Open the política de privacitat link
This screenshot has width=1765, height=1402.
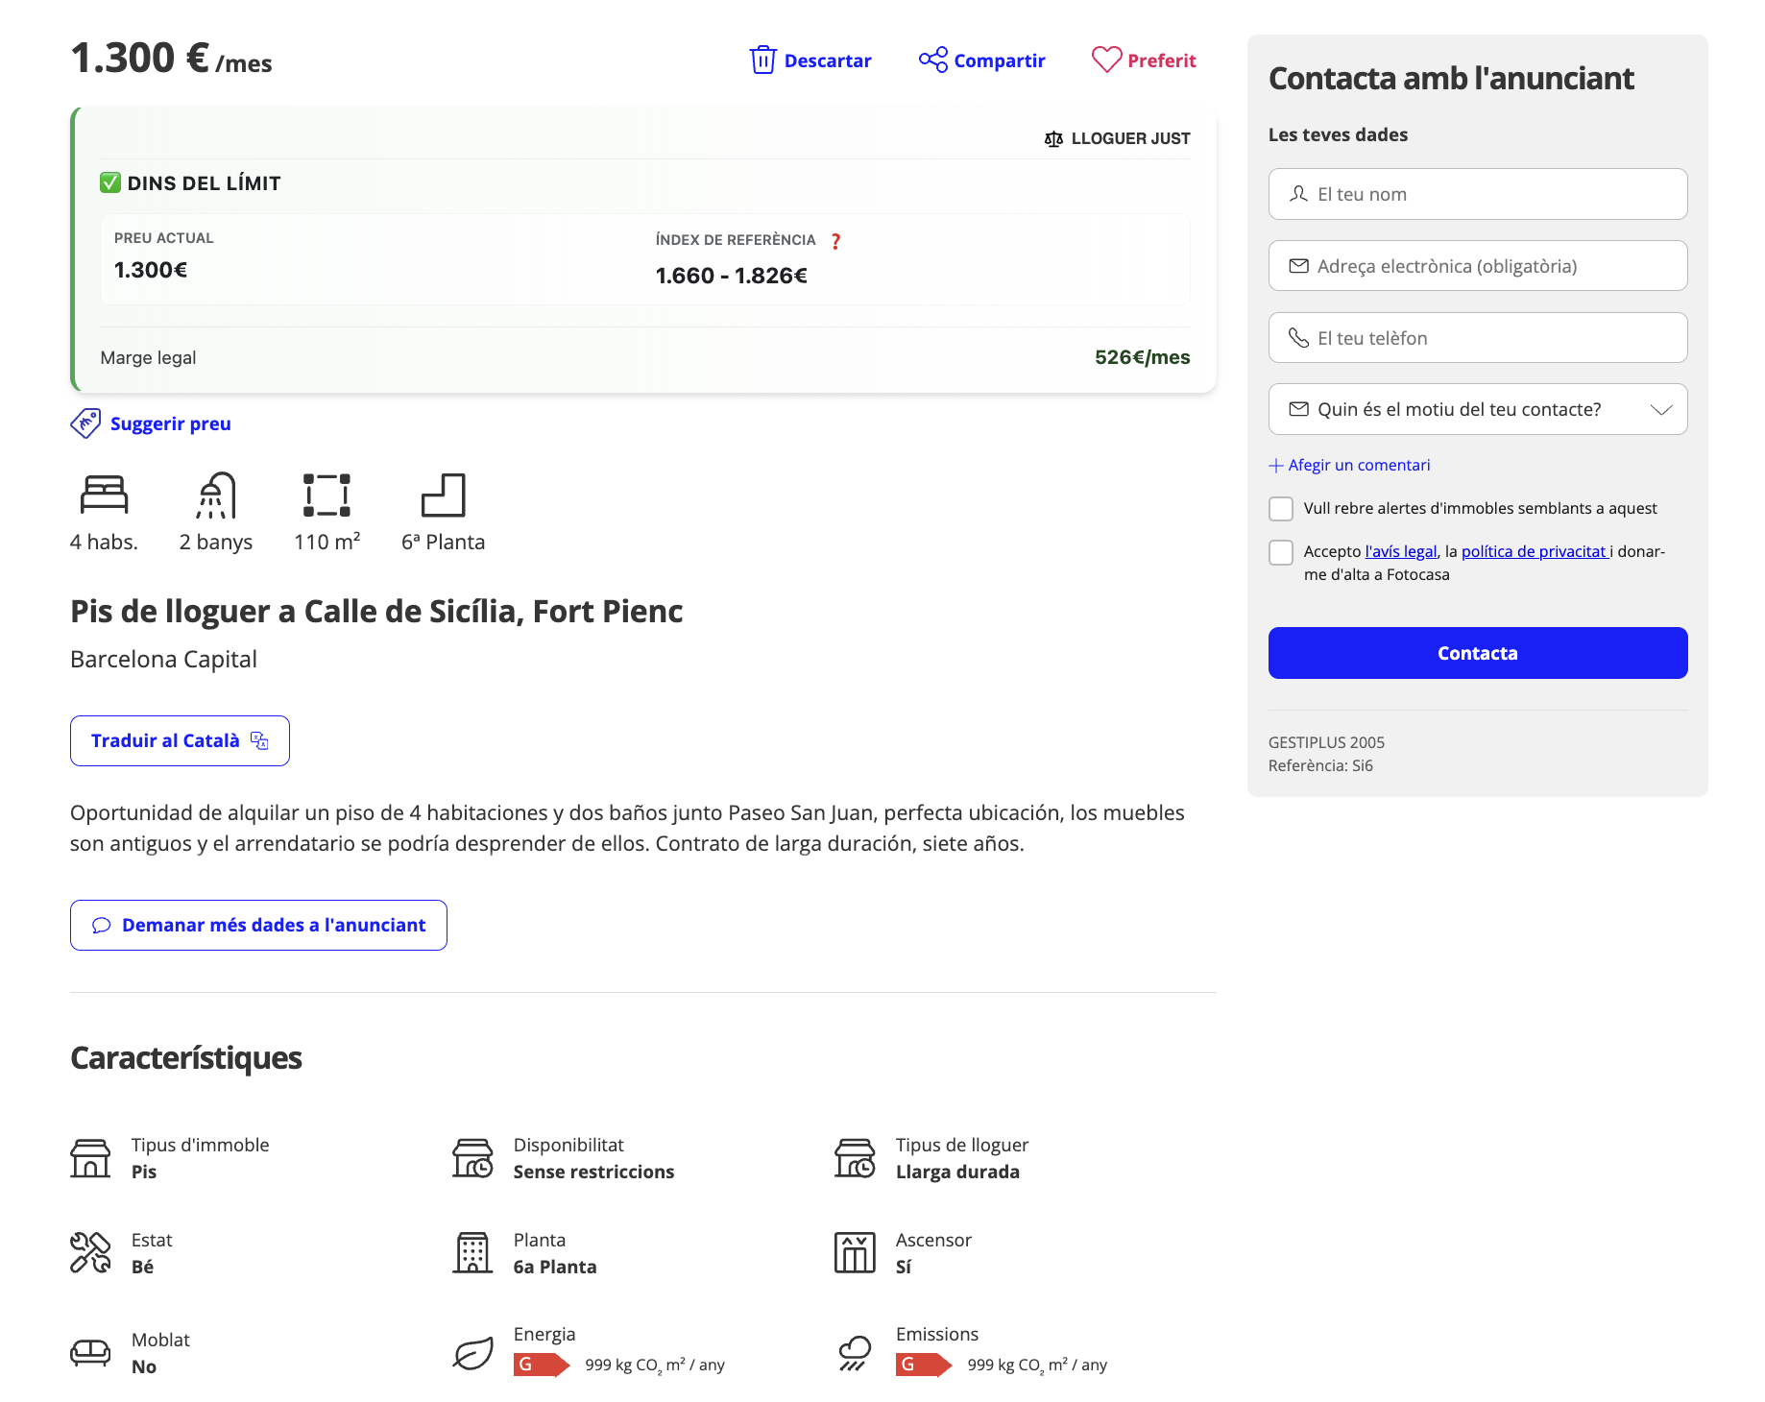click(x=1534, y=551)
